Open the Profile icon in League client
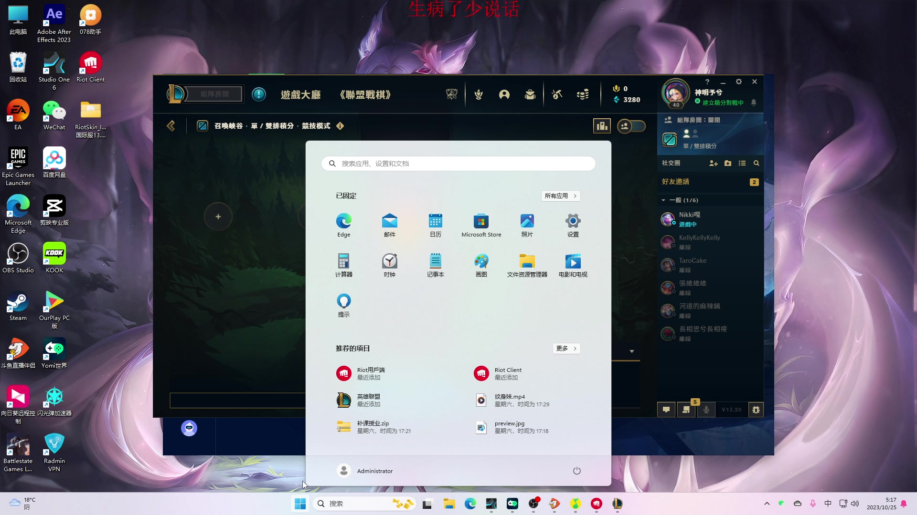This screenshot has height=515, width=917. tap(504, 94)
